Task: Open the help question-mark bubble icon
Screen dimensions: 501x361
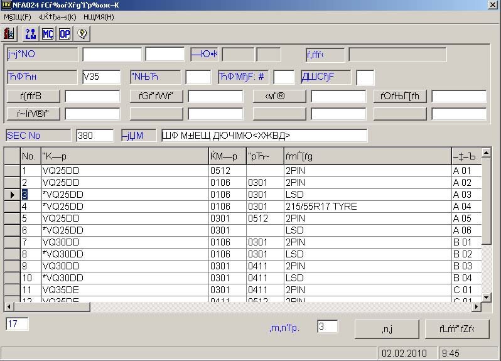Action: [x=82, y=33]
